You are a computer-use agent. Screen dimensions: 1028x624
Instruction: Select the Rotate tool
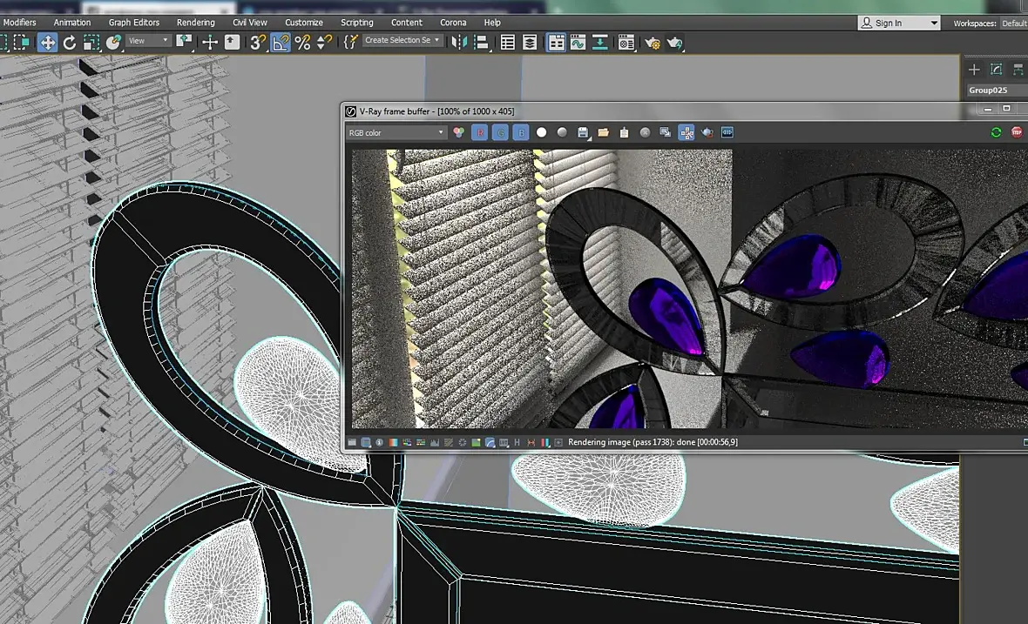pyautogui.click(x=69, y=42)
